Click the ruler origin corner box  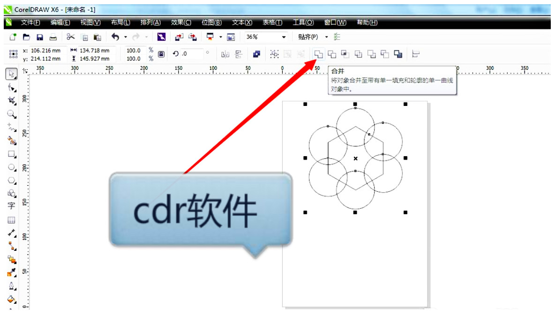[25, 71]
